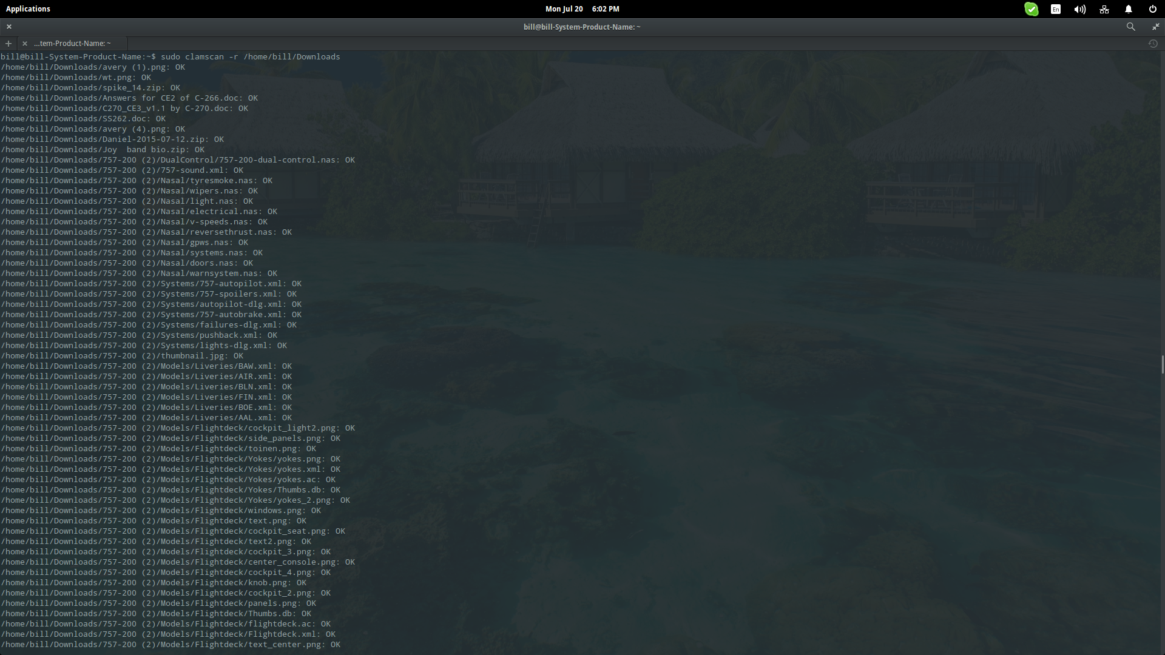Select the ...tem-Product-Name: ~ tab

[x=72, y=44]
